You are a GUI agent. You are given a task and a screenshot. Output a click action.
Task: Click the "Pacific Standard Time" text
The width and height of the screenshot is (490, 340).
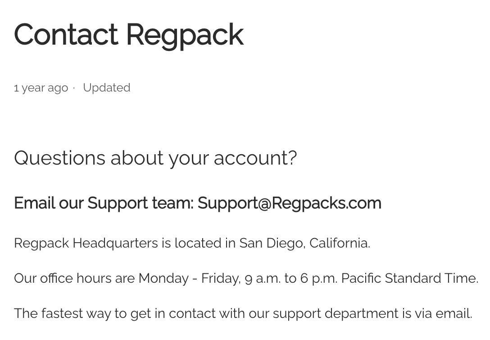[409, 278]
